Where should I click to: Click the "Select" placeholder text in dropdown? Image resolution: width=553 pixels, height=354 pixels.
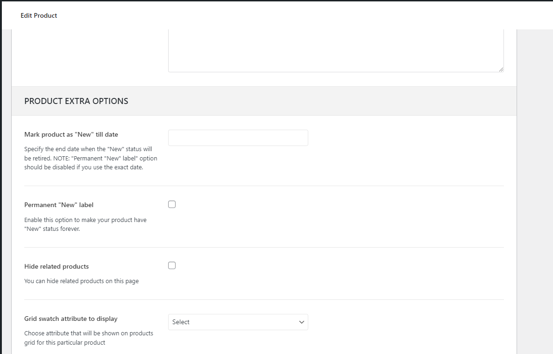181,322
